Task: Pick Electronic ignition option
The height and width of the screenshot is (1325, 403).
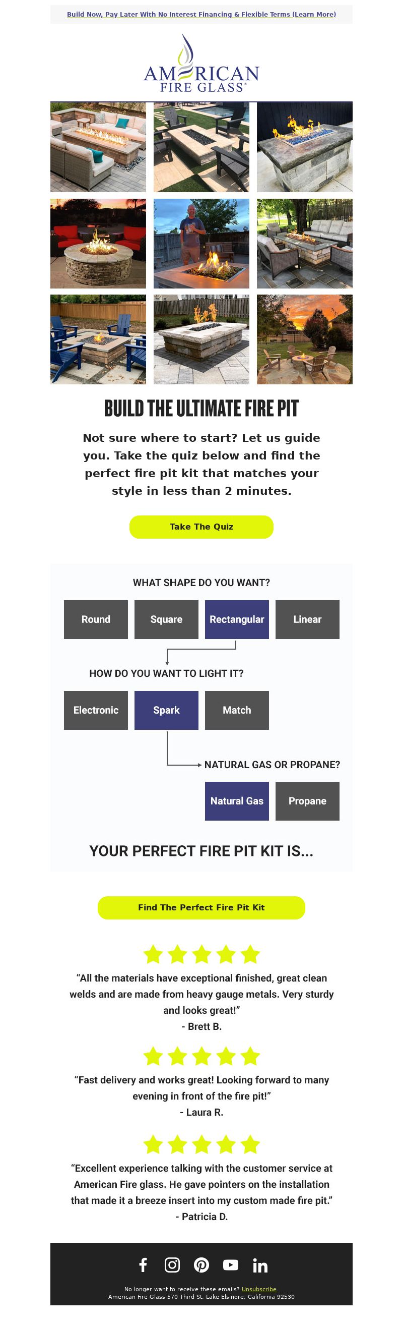Action: click(96, 710)
